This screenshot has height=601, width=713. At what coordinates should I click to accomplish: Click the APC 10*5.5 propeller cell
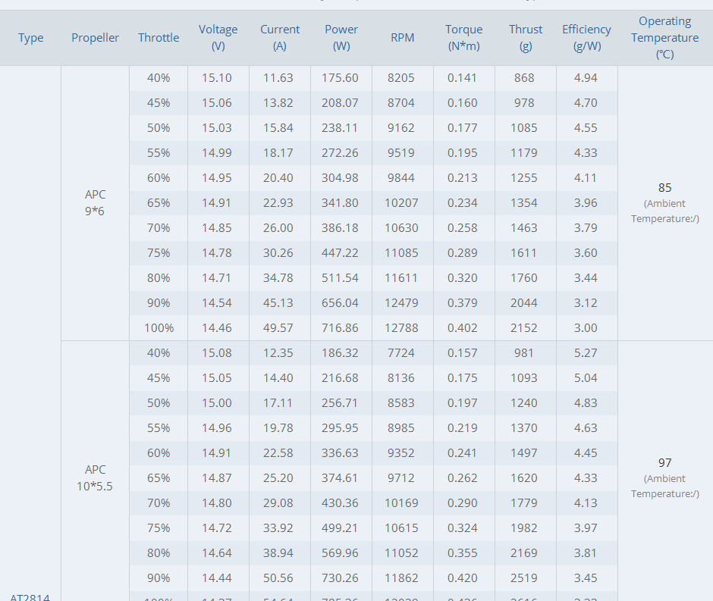point(95,477)
